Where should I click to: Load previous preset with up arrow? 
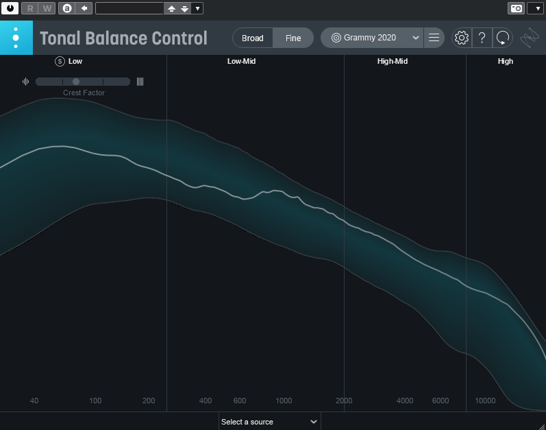[171, 8]
